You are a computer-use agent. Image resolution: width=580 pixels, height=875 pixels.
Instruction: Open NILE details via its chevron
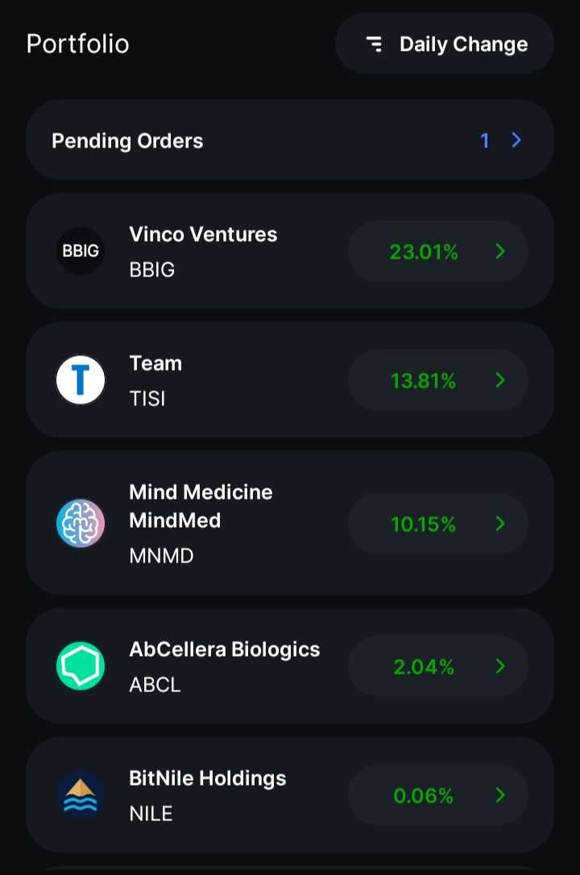coord(500,795)
